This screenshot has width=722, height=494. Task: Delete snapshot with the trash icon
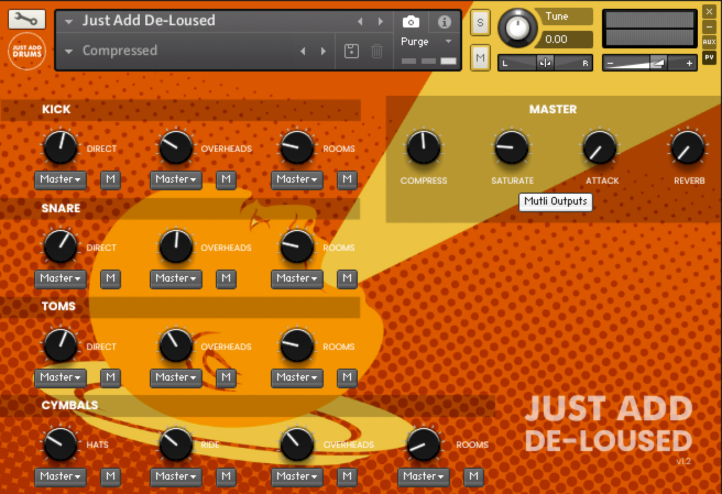377,51
